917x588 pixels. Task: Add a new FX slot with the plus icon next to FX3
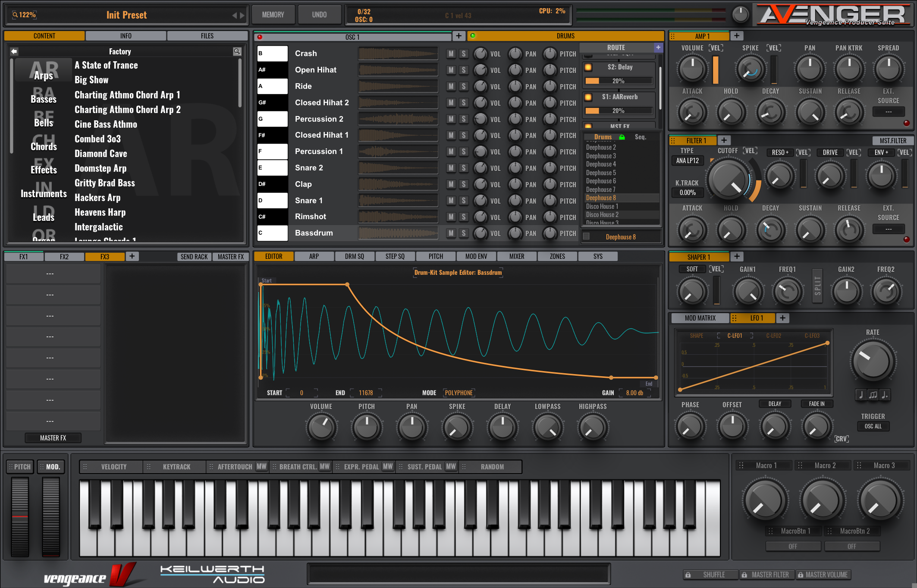(x=132, y=257)
